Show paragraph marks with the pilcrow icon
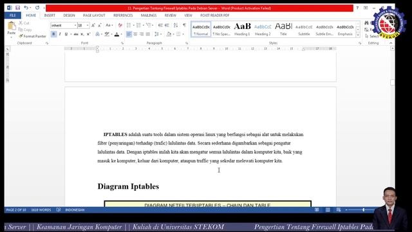 (x=184, y=26)
